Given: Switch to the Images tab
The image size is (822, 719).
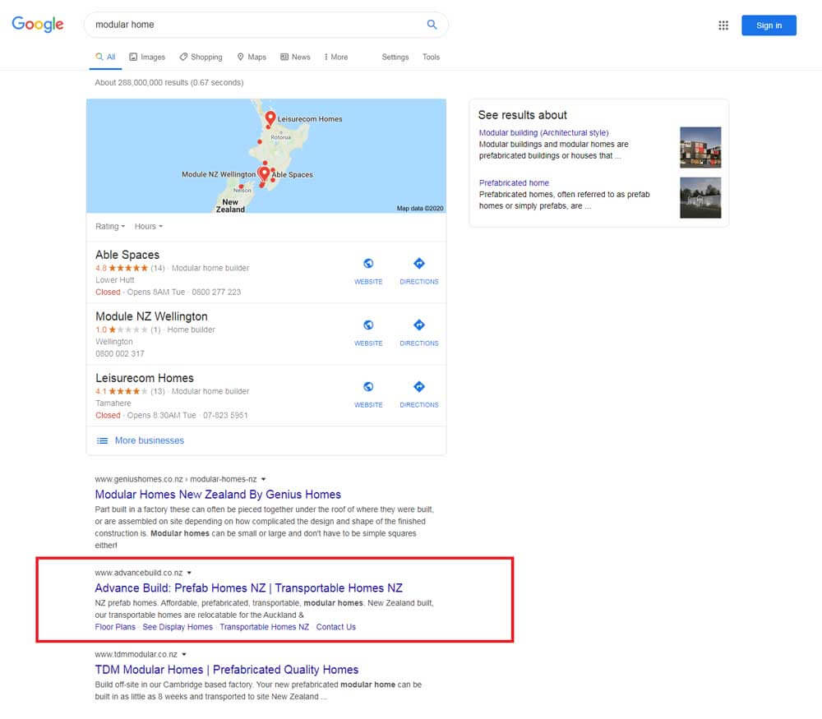Looking at the screenshot, I should point(147,58).
